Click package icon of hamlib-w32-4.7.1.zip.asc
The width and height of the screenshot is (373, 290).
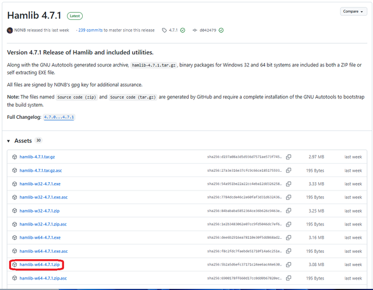tap(15, 224)
